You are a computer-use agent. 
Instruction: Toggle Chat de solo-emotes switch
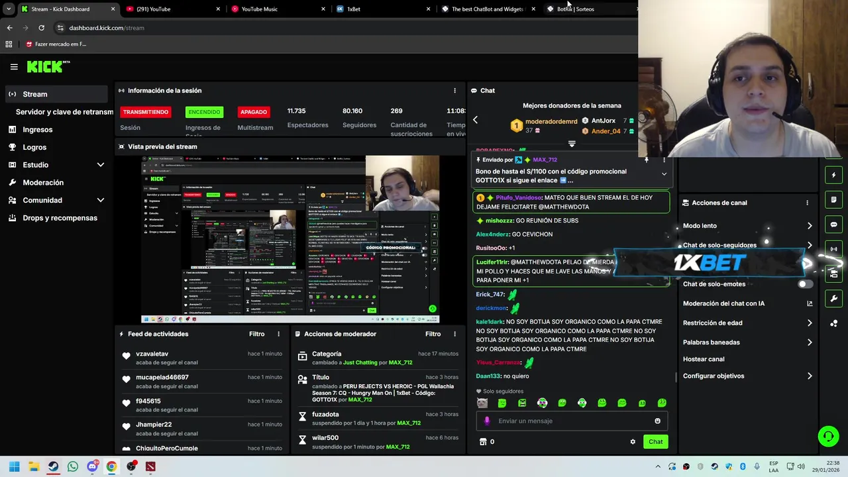[804, 284]
